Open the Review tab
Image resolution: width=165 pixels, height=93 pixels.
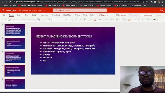pyautogui.click(x=77, y=15)
